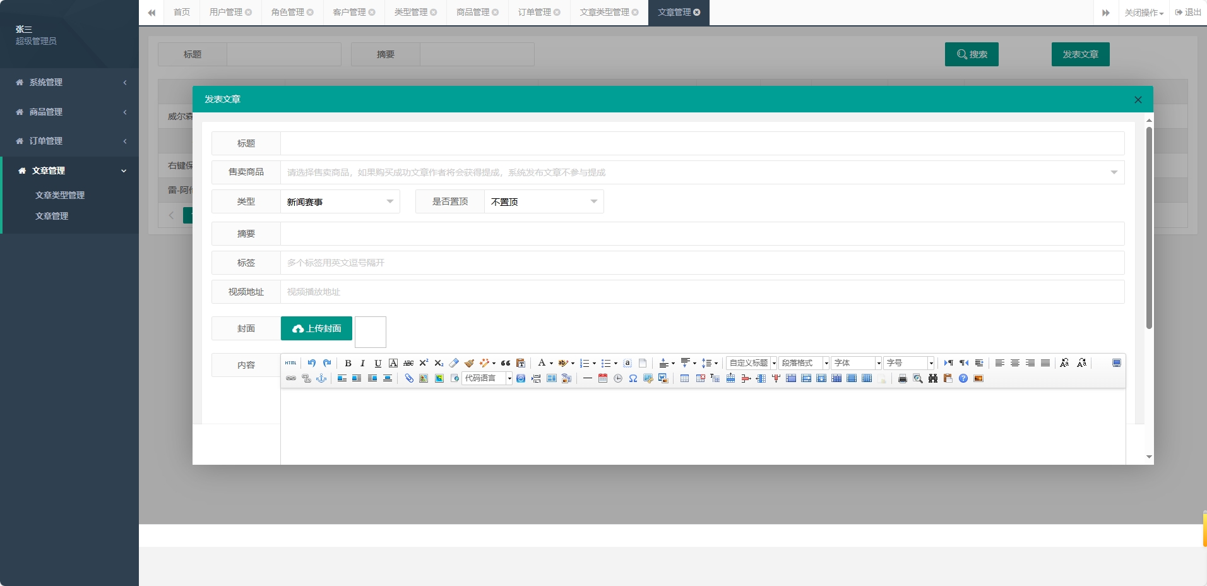The height and width of the screenshot is (586, 1207).
Task: Insert a hyperlink using the link icon
Action: coord(291,378)
